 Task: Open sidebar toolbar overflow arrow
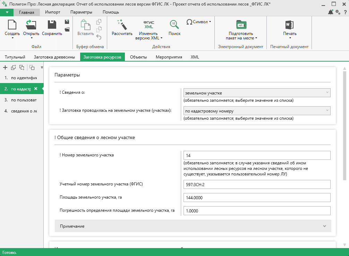click(42, 67)
